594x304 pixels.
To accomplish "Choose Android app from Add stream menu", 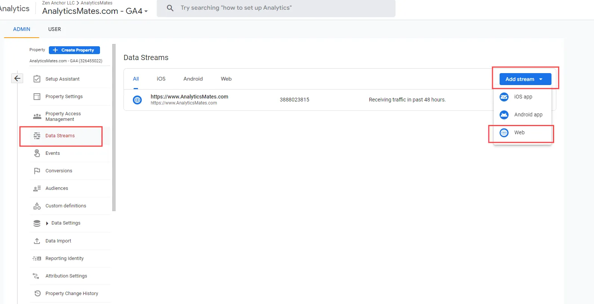I will pyautogui.click(x=522, y=115).
